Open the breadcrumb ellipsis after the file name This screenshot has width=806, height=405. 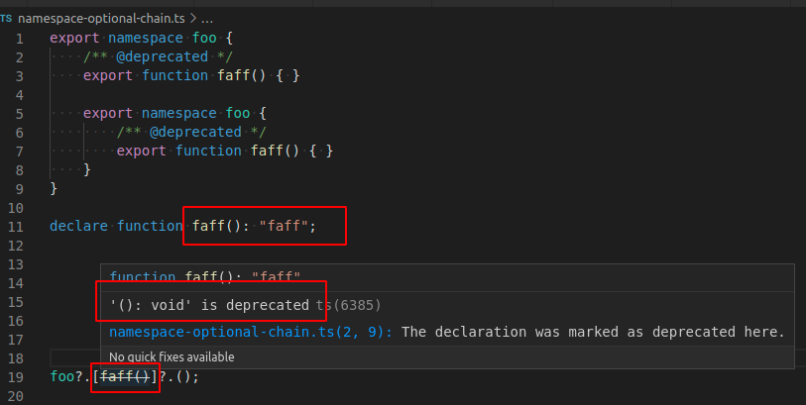click(x=206, y=20)
